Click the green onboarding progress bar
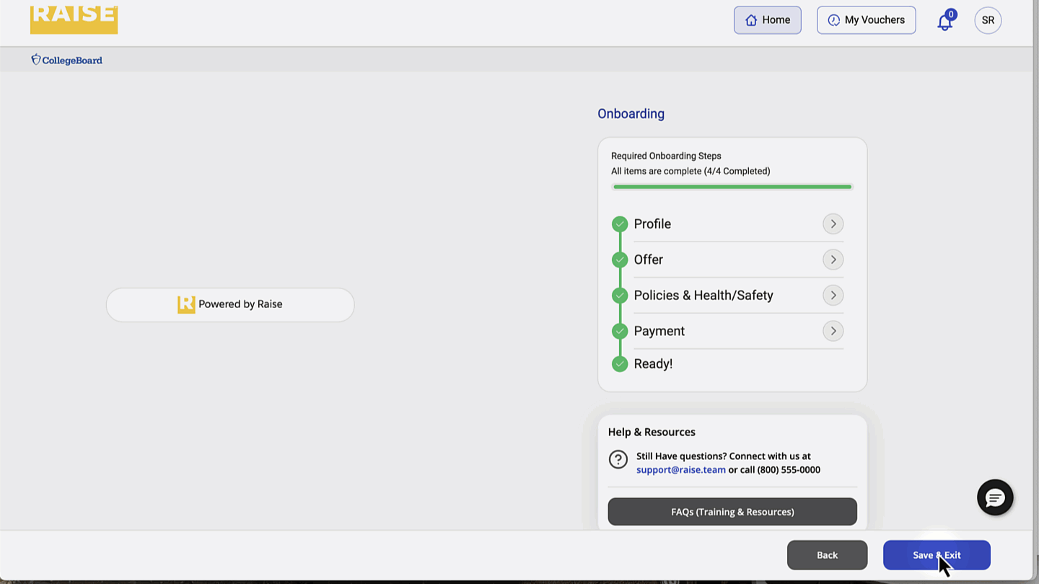Viewport: 1039px width, 584px height. pyautogui.click(x=732, y=187)
